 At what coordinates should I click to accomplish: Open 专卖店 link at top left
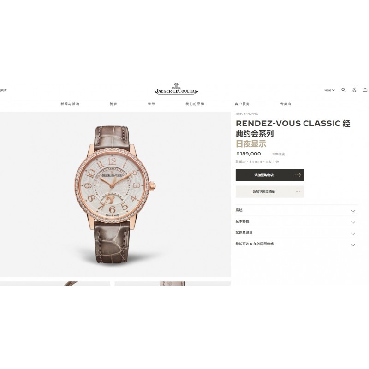click(3, 90)
